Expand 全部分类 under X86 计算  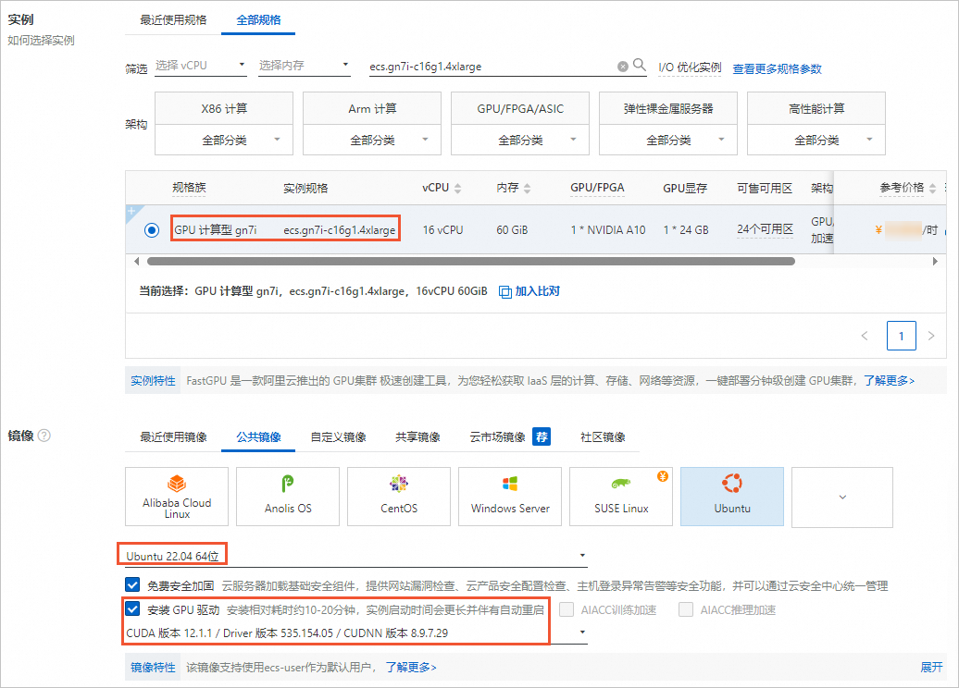pyautogui.click(x=224, y=140)
